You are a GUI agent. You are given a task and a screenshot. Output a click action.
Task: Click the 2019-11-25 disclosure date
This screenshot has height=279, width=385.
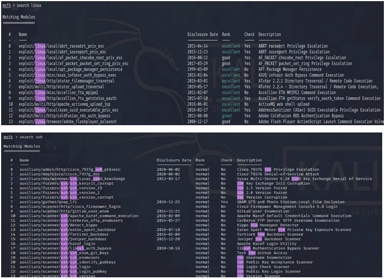pos(168,202)
